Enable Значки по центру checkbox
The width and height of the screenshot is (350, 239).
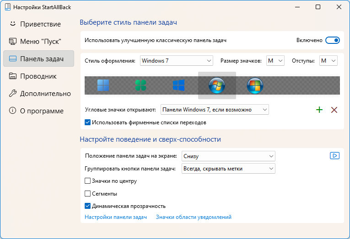[87, 181]
